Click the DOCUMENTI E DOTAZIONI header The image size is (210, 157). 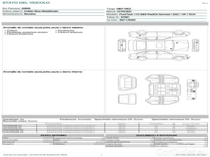156,135
